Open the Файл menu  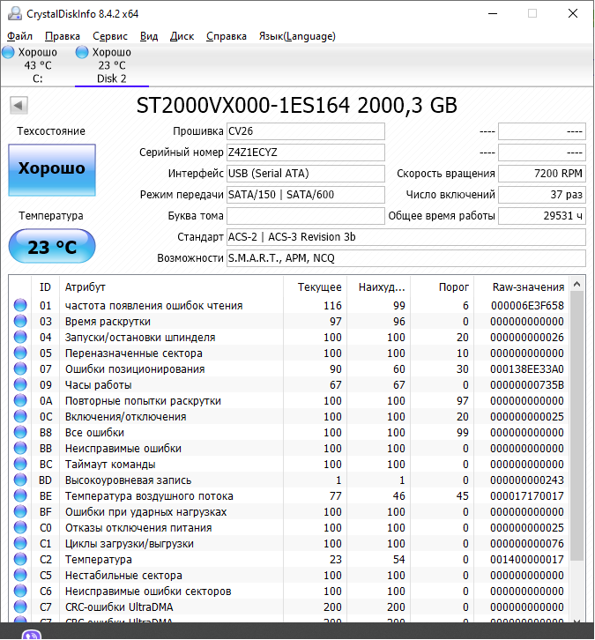[19, 36]
